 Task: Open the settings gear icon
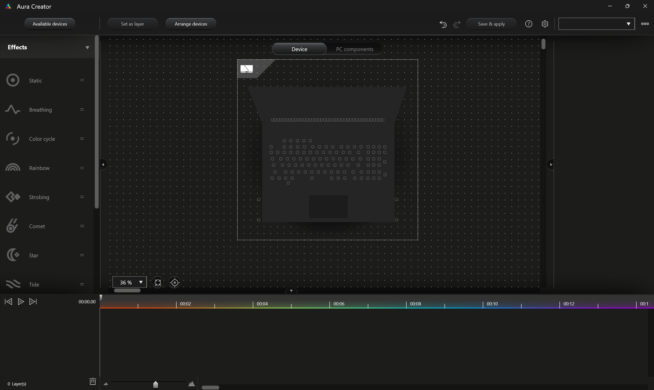pos(545,24)
